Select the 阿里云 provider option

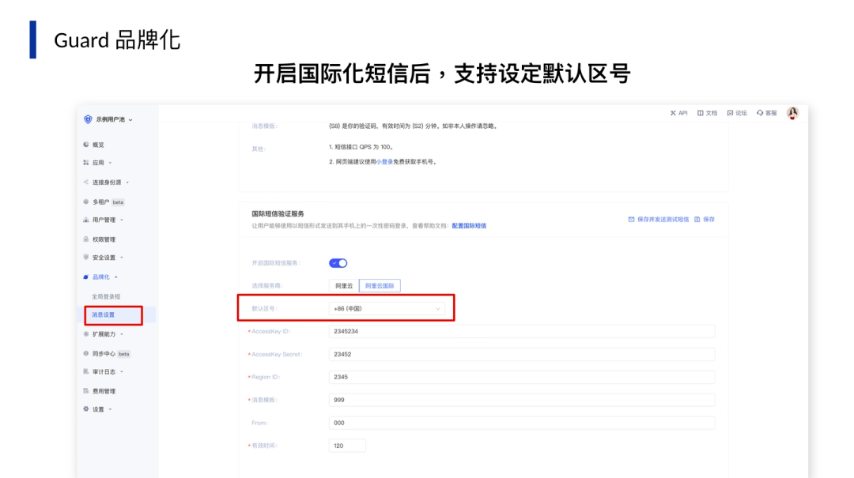(344, 286)
